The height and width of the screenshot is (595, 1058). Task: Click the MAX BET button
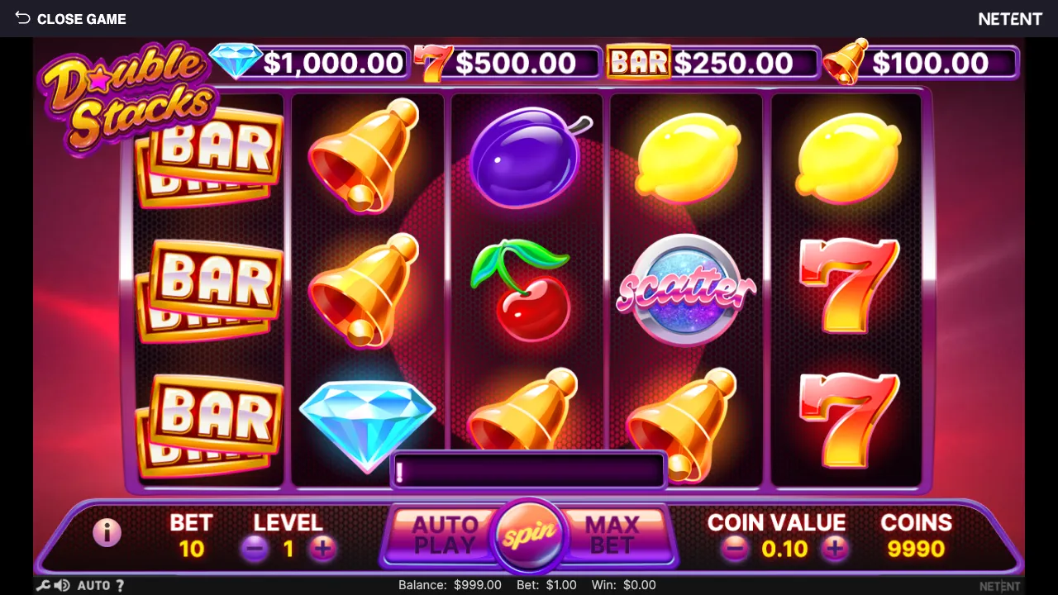point(612,535)
